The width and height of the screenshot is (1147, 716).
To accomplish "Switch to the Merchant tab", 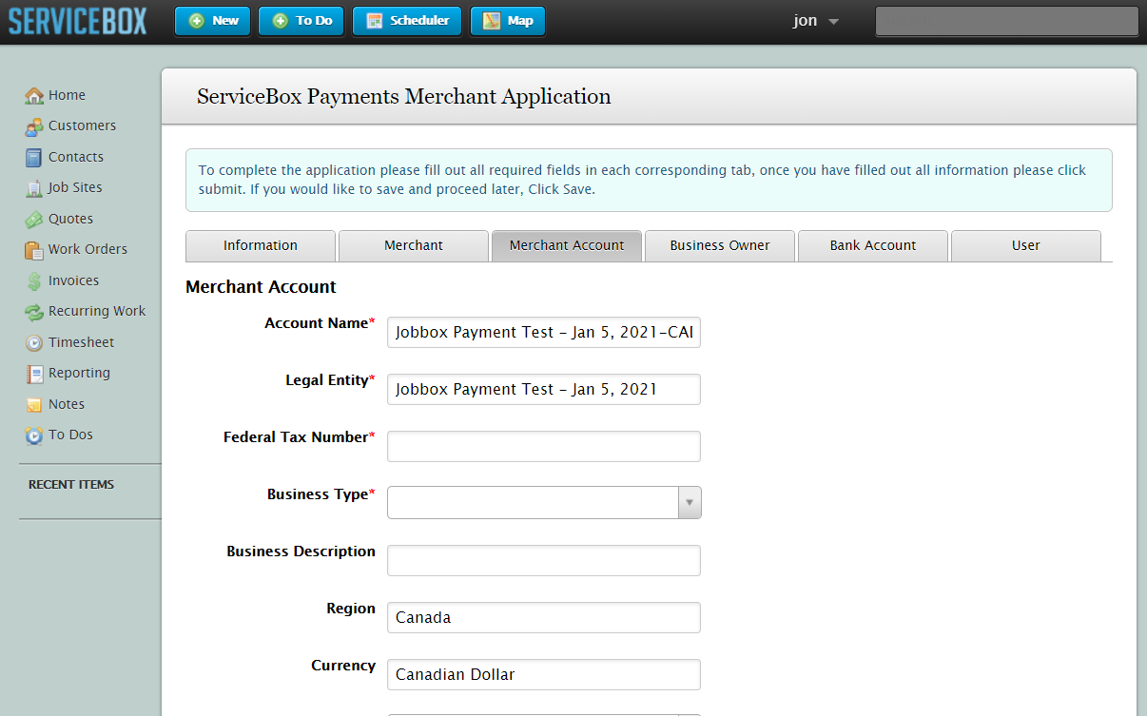I will click(x=414, y=245).
